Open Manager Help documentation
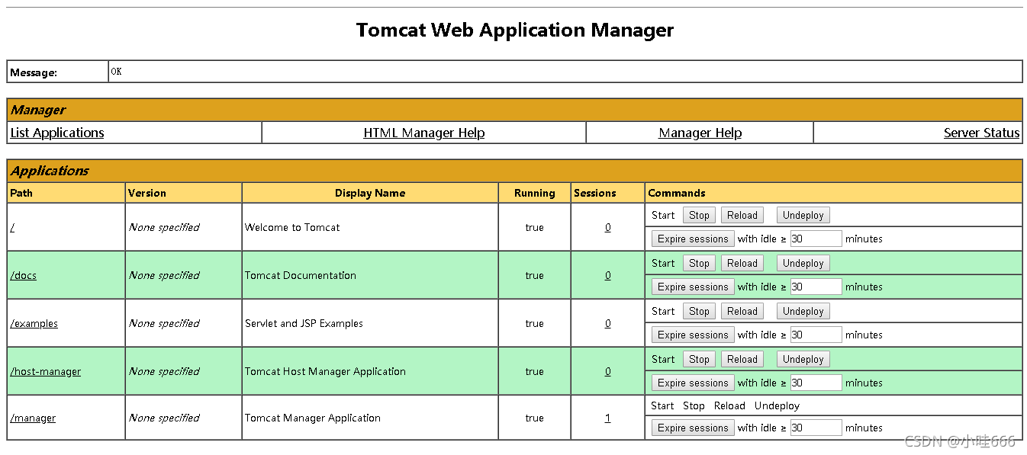This screenshot has width=1027, height=455. 699,133
